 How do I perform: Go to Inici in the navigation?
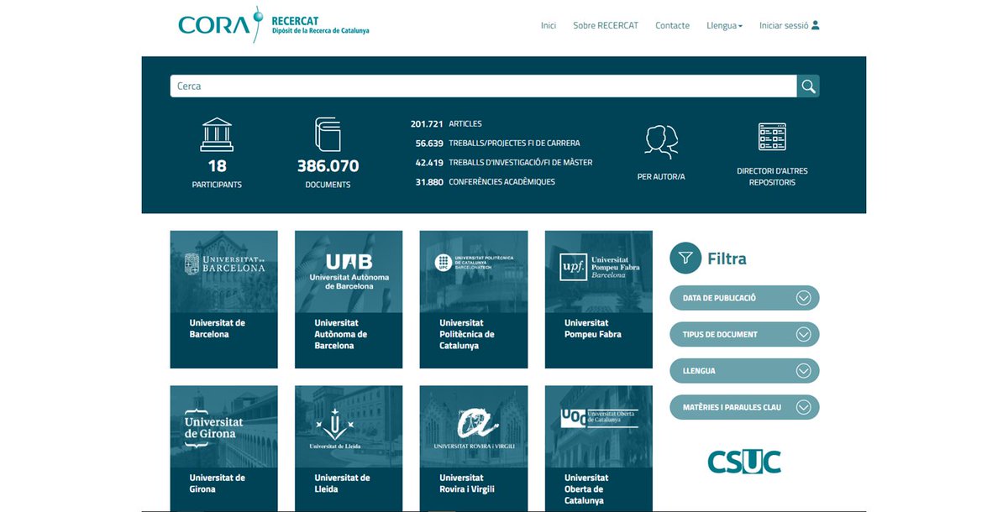549,25
